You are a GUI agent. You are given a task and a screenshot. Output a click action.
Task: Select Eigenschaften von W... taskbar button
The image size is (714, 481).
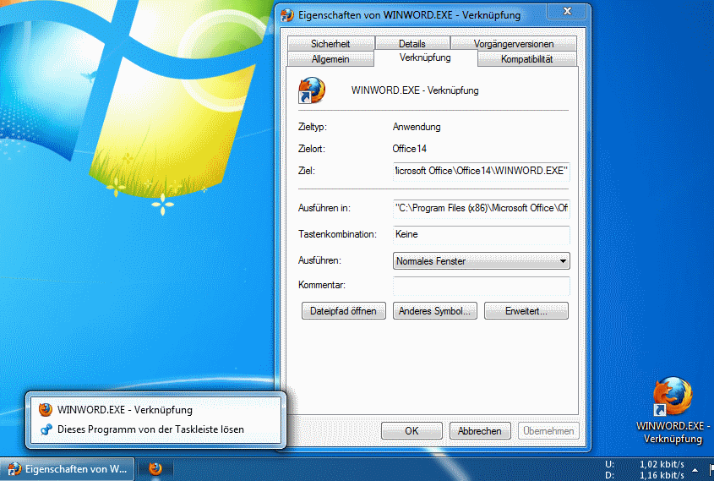(67, 468)
